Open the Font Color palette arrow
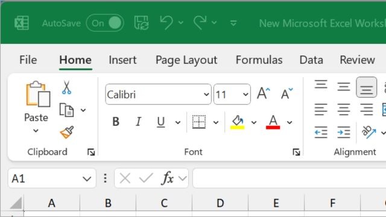The height and width of the screenshot is (217, 386). click(x=289, y=122)
